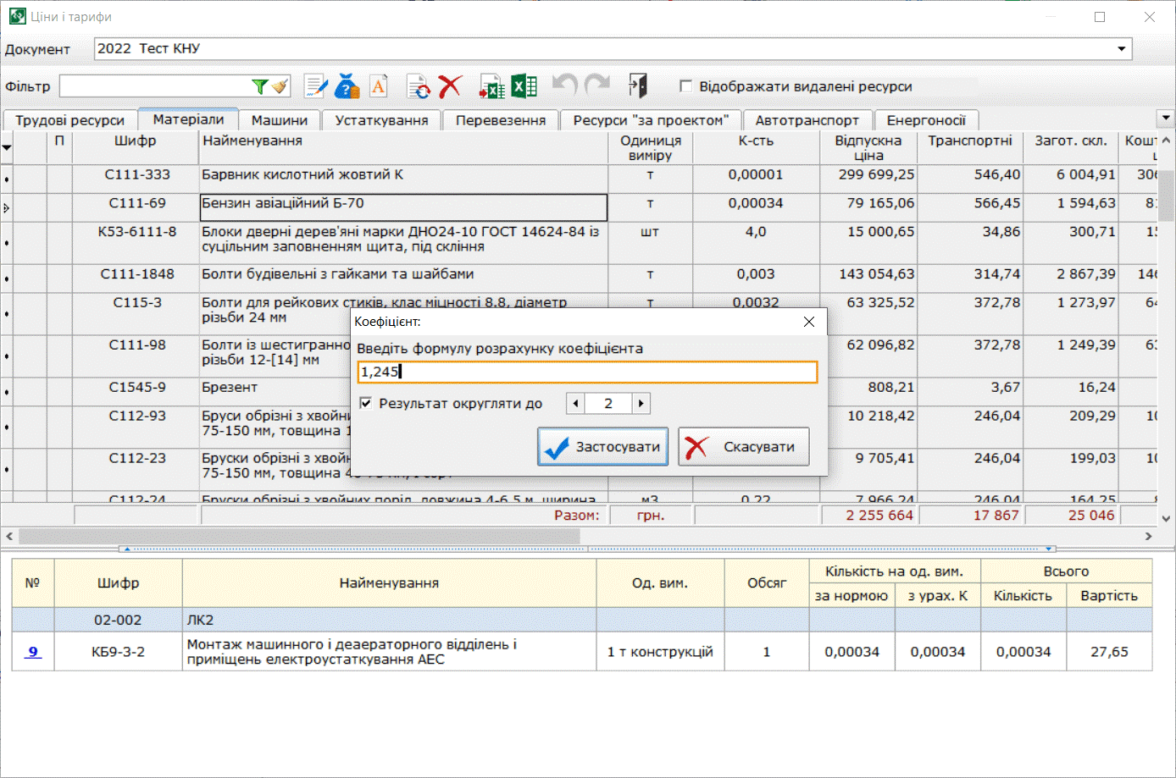
Task: Increase rounding digits with right arrow
Action: tap(641, 404)
